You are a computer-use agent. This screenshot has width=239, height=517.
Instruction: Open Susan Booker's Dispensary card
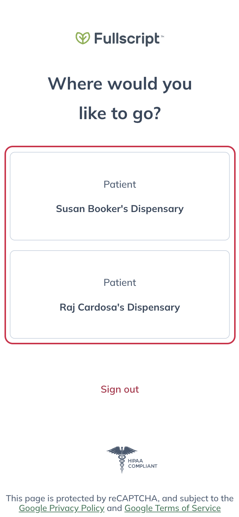(119, 196)
